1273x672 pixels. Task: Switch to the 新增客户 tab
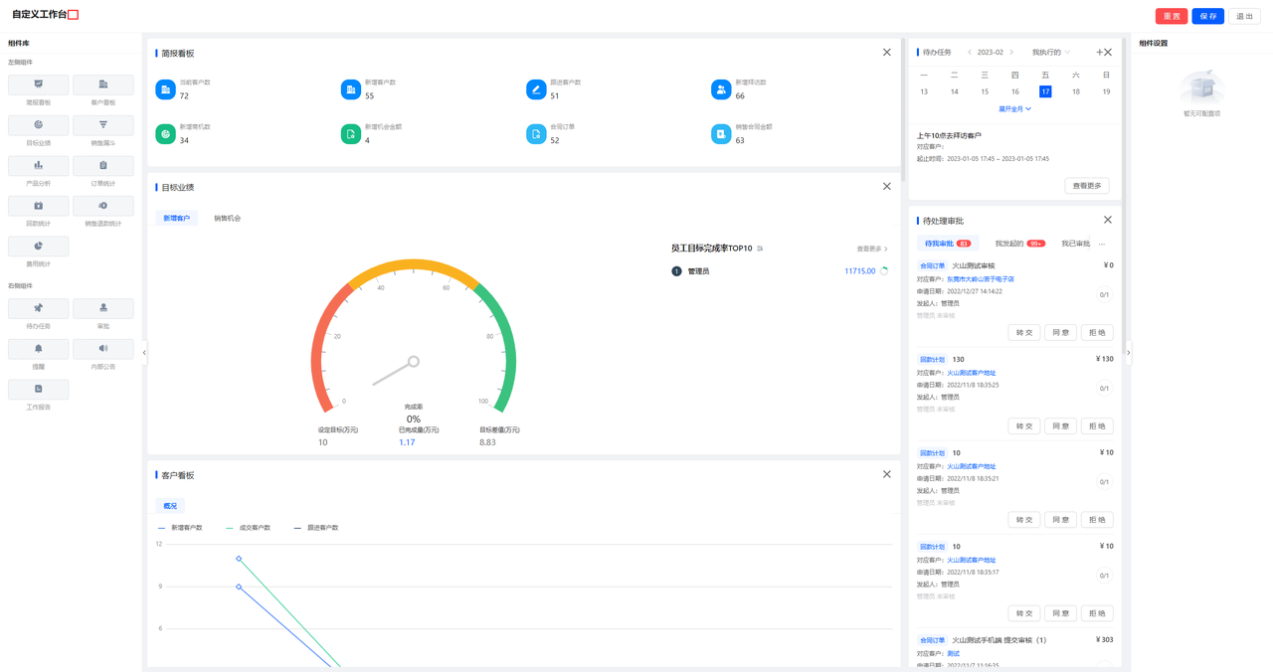(x=176, y=219)
